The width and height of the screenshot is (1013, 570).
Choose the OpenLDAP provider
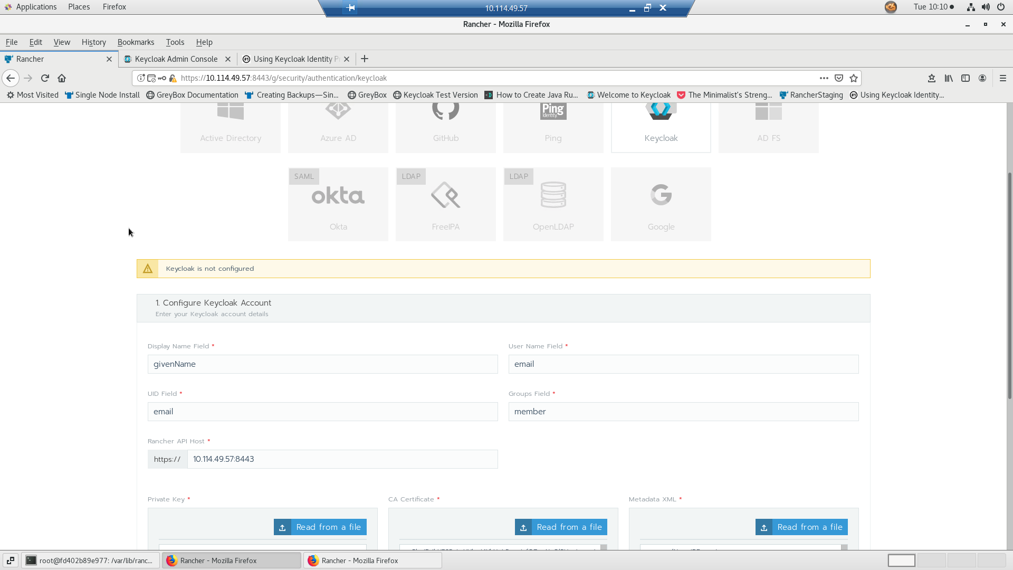[x=553, y=203]
